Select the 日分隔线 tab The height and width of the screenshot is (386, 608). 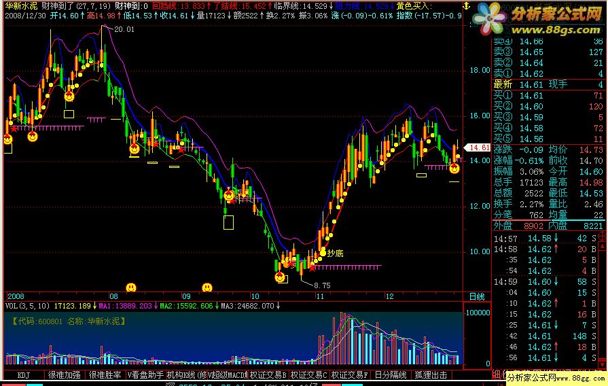[x=391, y=375]
